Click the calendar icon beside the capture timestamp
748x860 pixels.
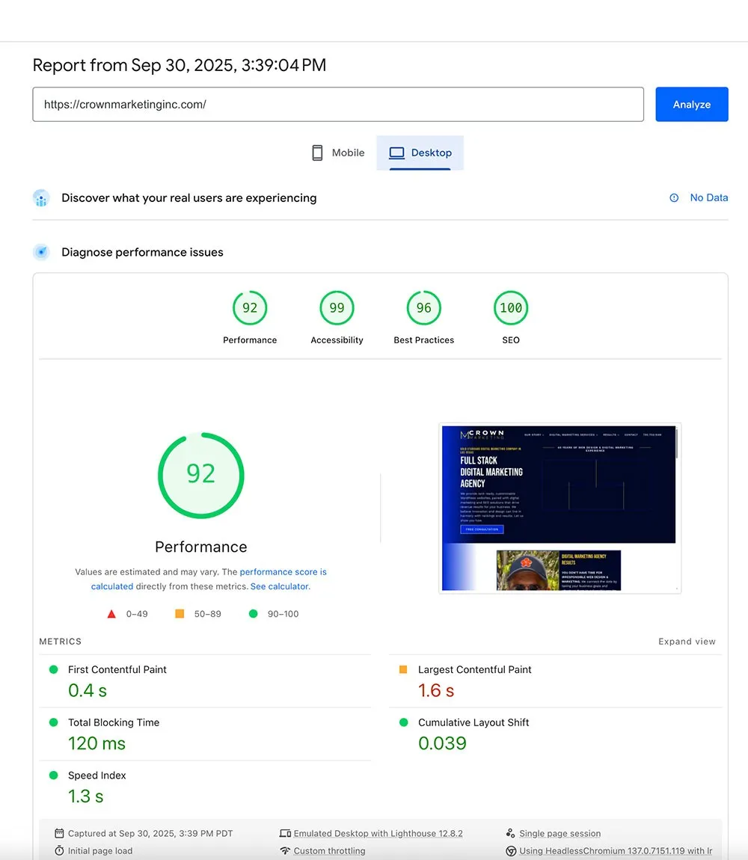tap(59, 833)
